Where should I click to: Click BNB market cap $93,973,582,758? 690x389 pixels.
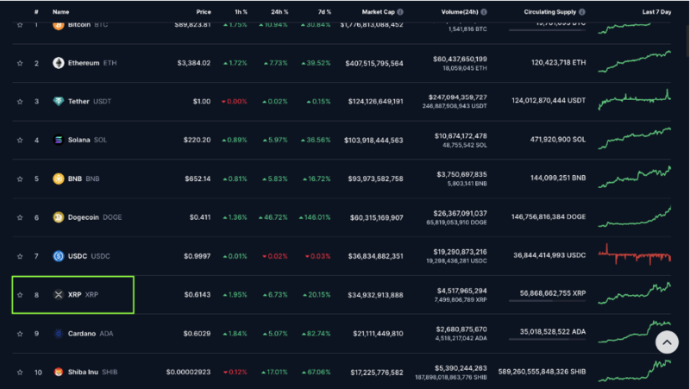point(375,179)
